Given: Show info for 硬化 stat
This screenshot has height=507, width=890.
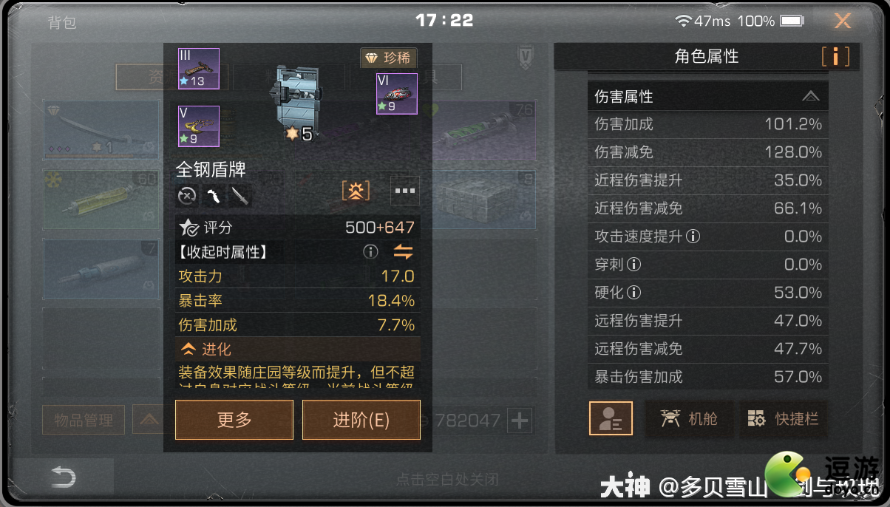Looking at the screenshot, I should tap(634, 293).
